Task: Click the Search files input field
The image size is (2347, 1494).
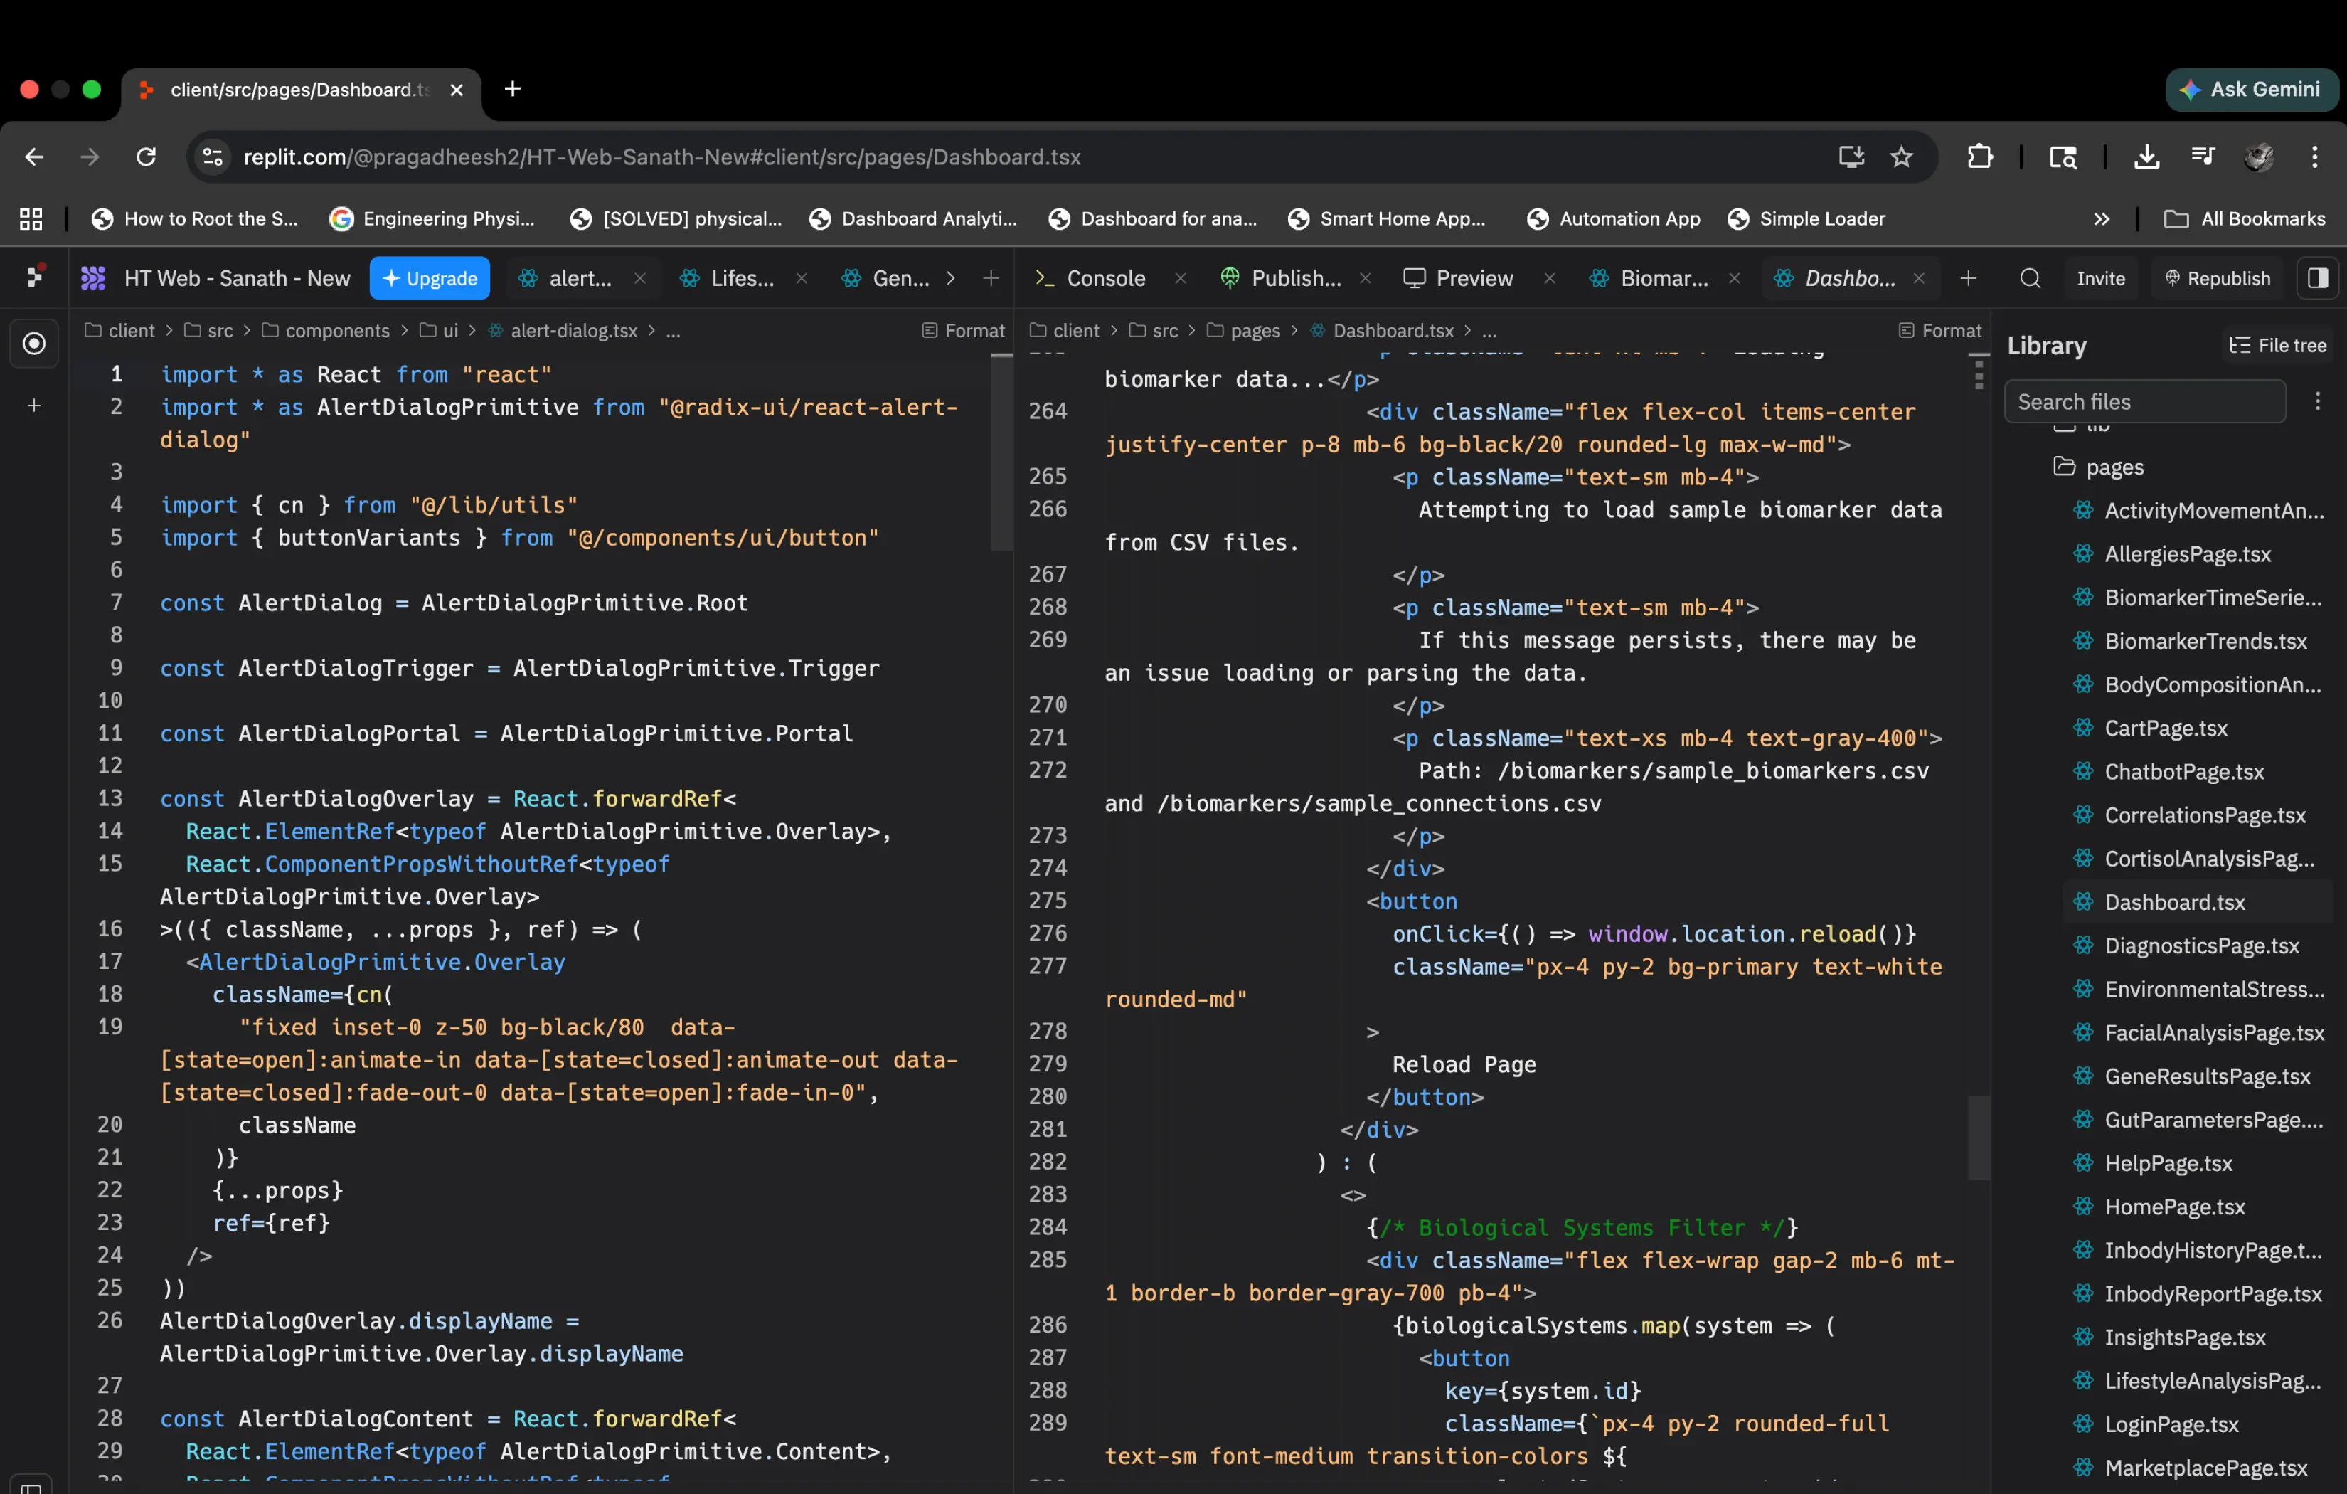Action: click(x=2144, y=402)
